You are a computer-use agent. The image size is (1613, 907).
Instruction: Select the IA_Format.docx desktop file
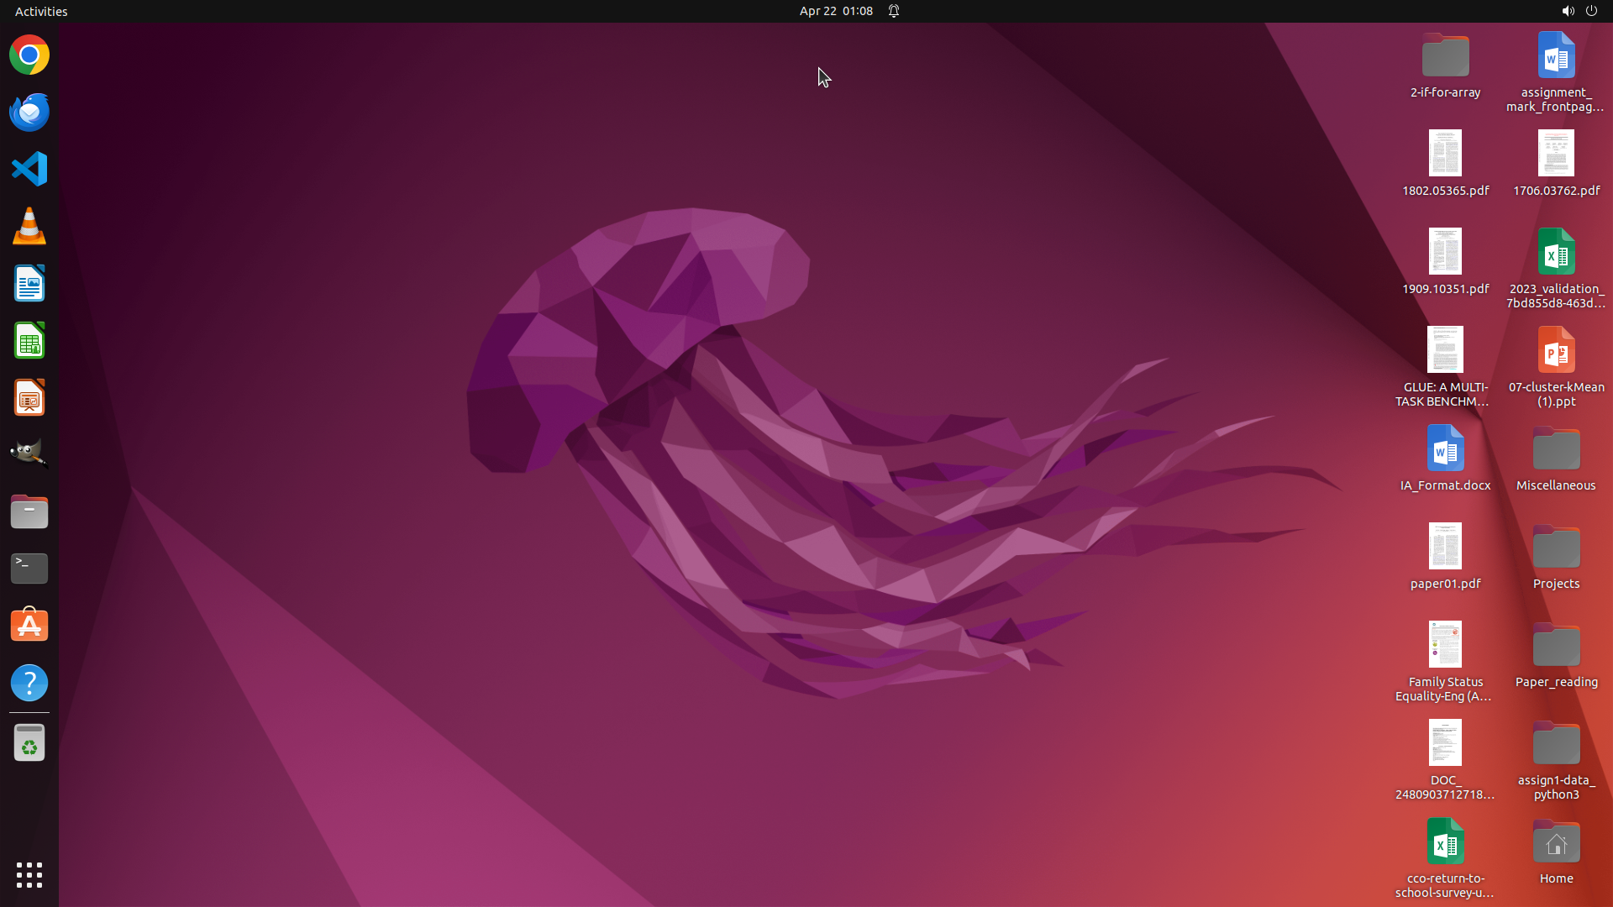pos(1445,448)
